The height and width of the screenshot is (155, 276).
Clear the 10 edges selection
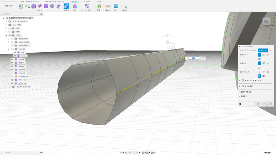270,51
